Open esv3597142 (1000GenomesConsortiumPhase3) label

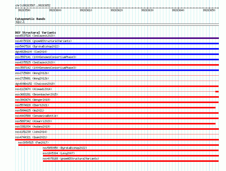click(46, 68)
